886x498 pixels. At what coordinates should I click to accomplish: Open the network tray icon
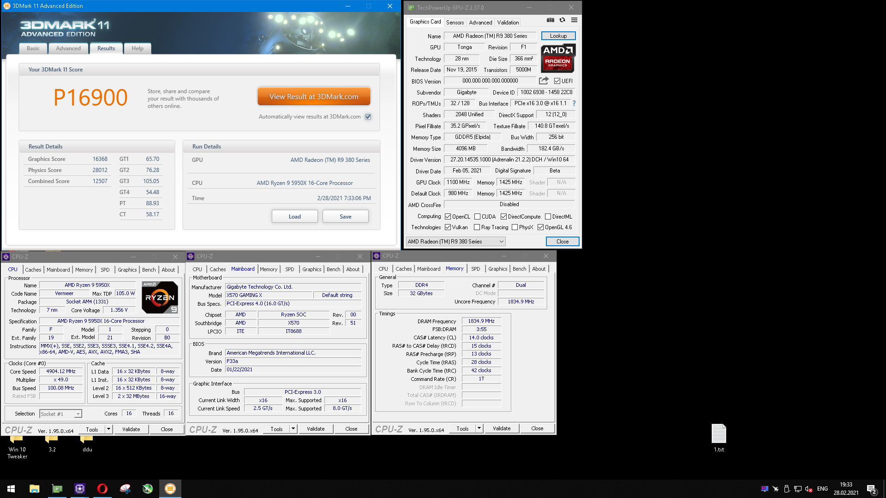pyautogui.click(x=797, y=489)
